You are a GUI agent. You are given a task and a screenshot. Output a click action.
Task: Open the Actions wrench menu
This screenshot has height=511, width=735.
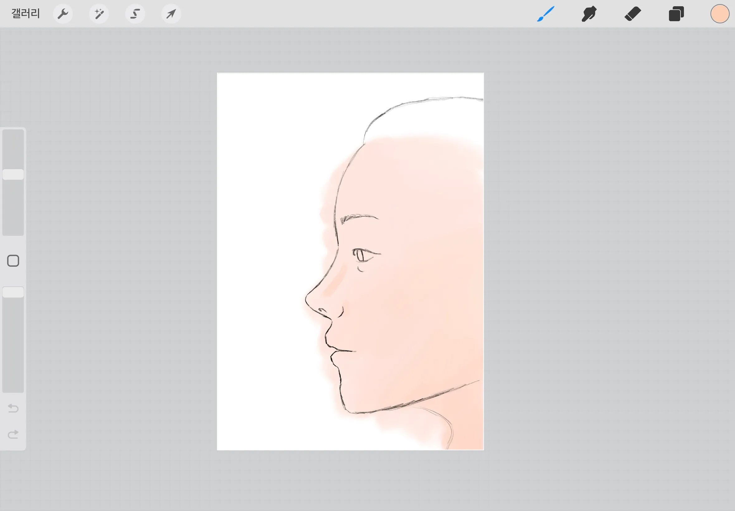[x=63, y=14]
